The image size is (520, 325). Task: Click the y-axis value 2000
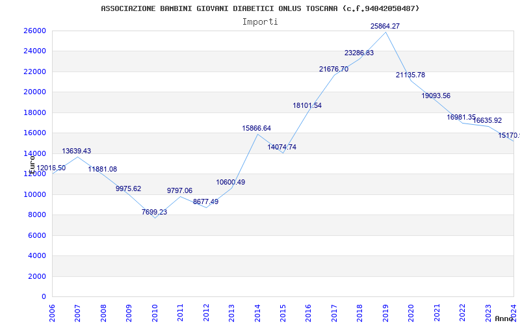point(36,276)
